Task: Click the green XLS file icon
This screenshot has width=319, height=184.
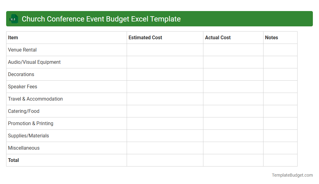Action: click(13, 19)
